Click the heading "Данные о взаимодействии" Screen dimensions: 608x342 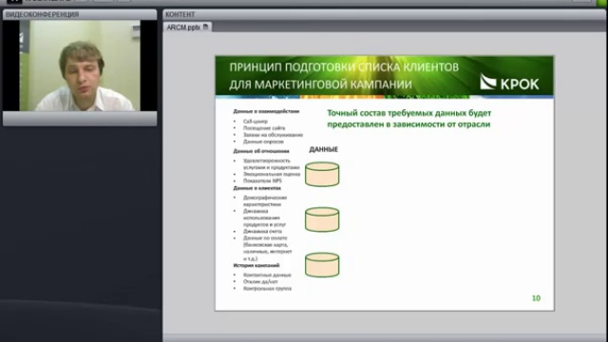(x=266, y=111)
